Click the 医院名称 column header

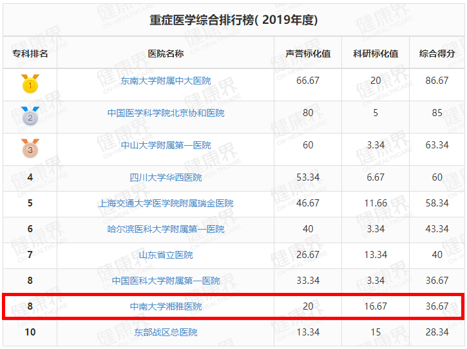point(166,54)
